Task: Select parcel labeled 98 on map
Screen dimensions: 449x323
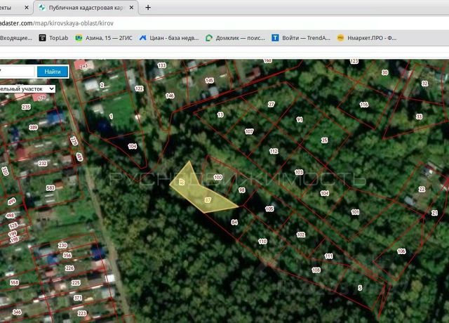Action: [x=242, y=190]
